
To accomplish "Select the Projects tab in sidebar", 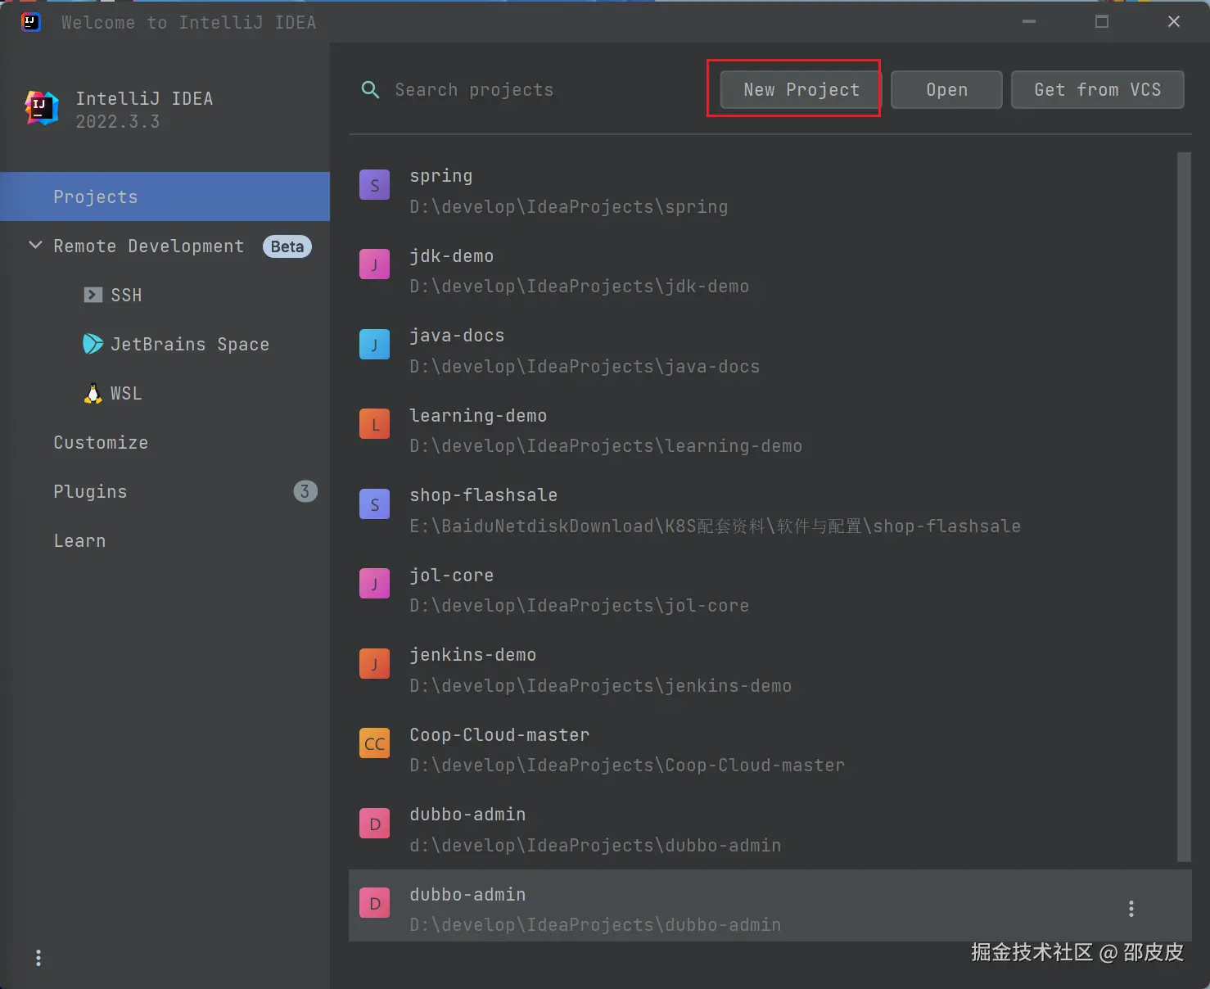I will [165, 196].
